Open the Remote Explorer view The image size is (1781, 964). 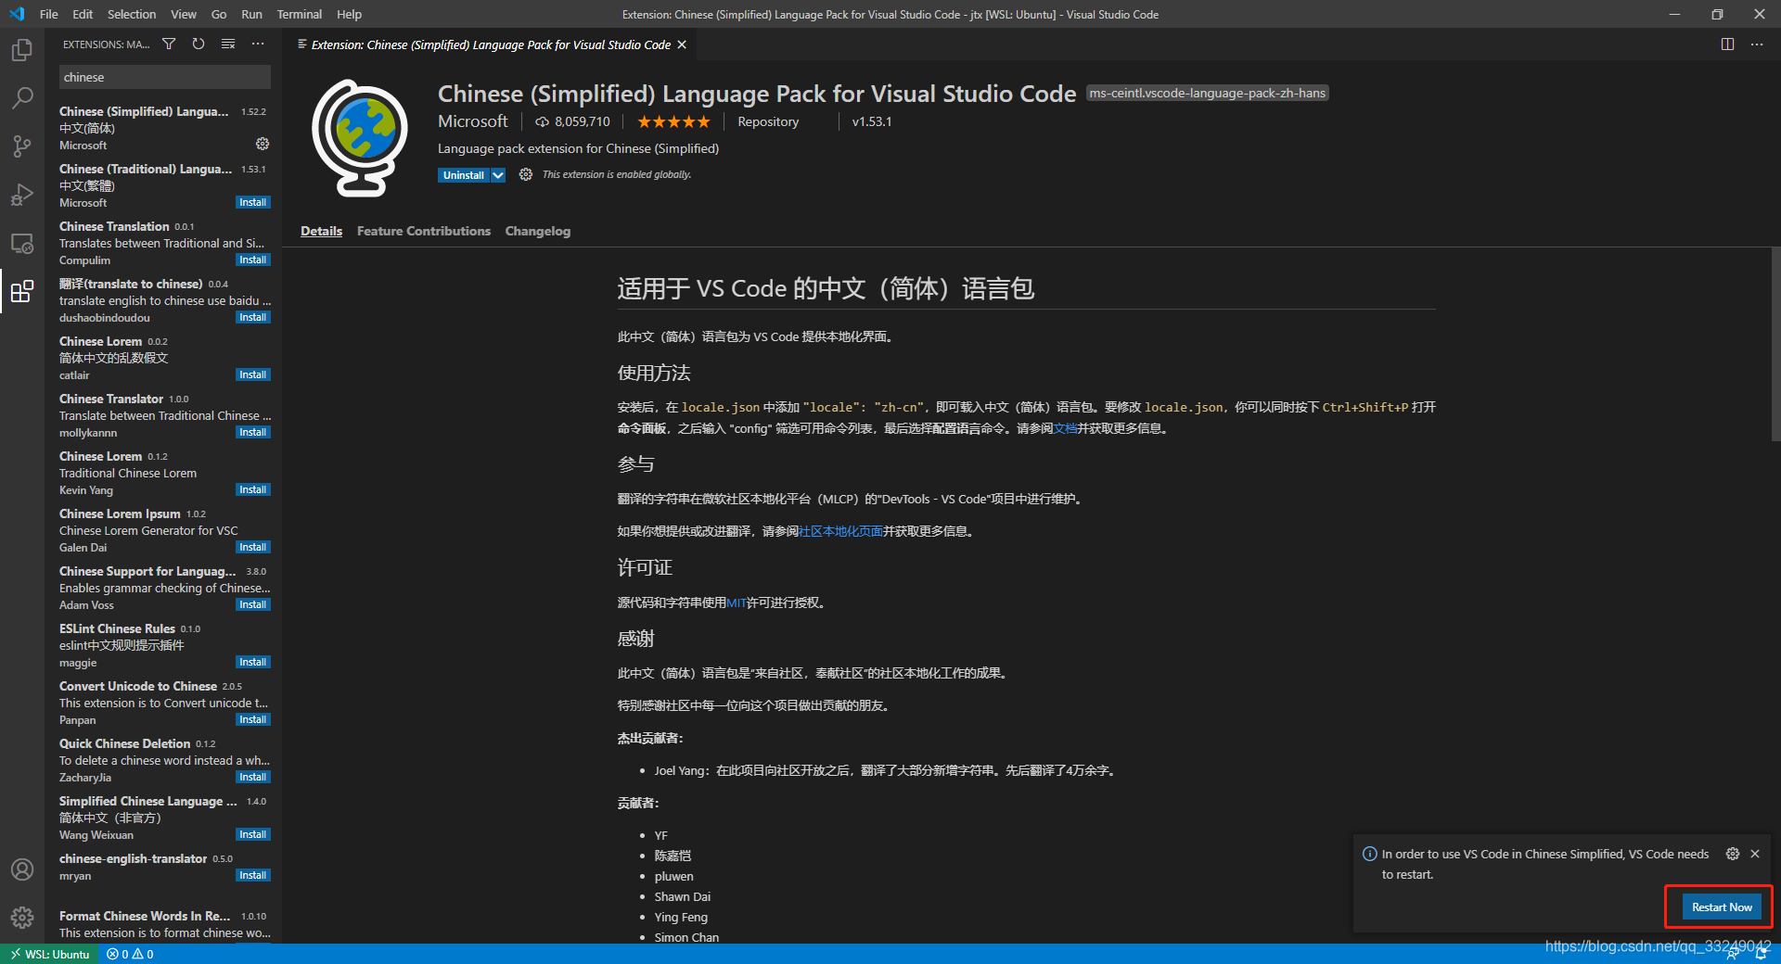click(22, 244)
